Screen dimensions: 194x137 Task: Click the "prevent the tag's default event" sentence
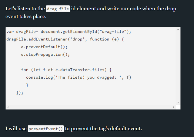(x=103, y=129)
